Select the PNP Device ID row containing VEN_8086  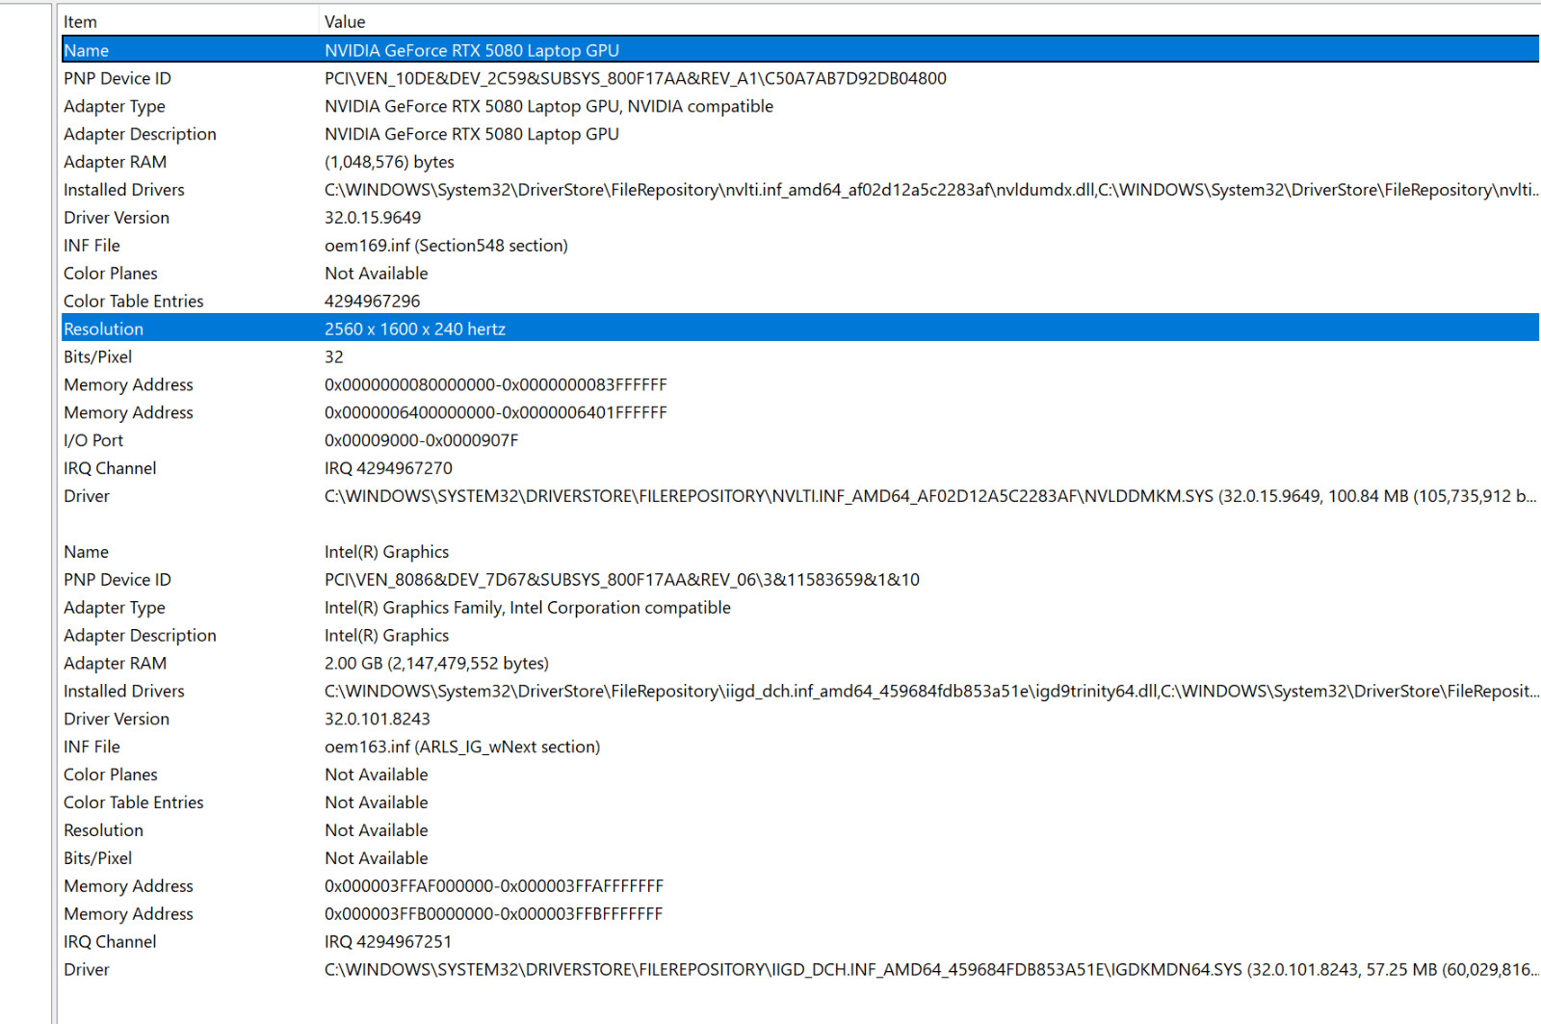click(x=800, y=580)
